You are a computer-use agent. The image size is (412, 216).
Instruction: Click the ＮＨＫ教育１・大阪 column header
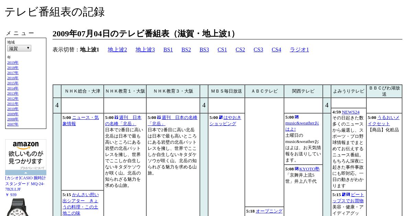[125, 91]
